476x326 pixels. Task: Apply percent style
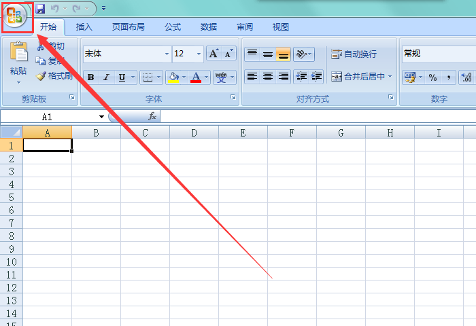(432, 77)
